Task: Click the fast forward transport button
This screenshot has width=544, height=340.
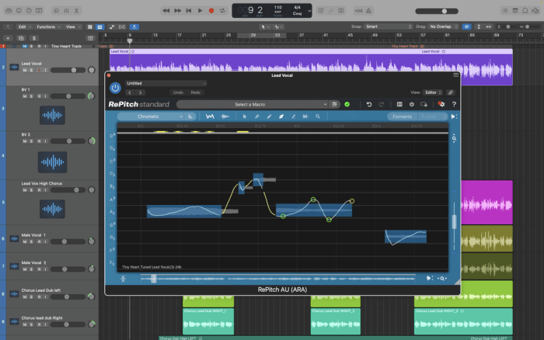Action: click(177, 11)
